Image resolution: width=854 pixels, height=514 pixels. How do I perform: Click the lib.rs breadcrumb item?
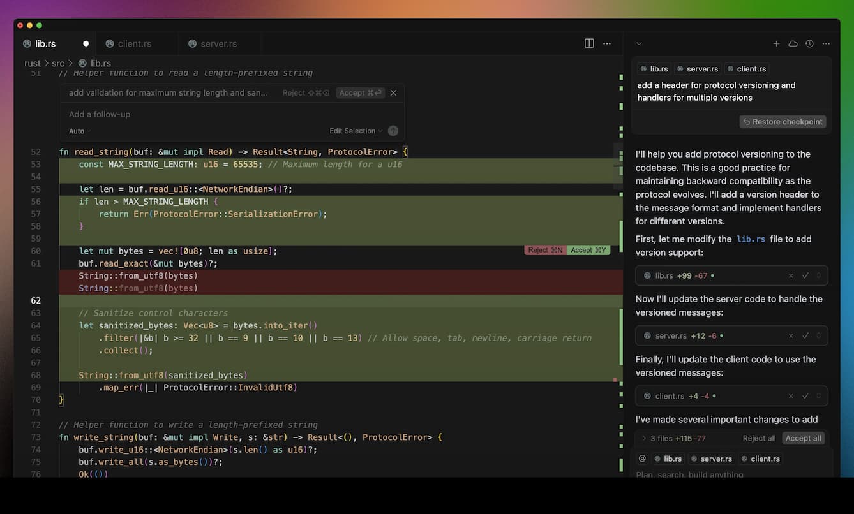(94, 63)
